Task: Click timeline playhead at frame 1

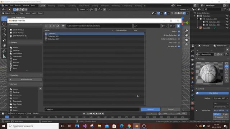Action: coord(7,117)
